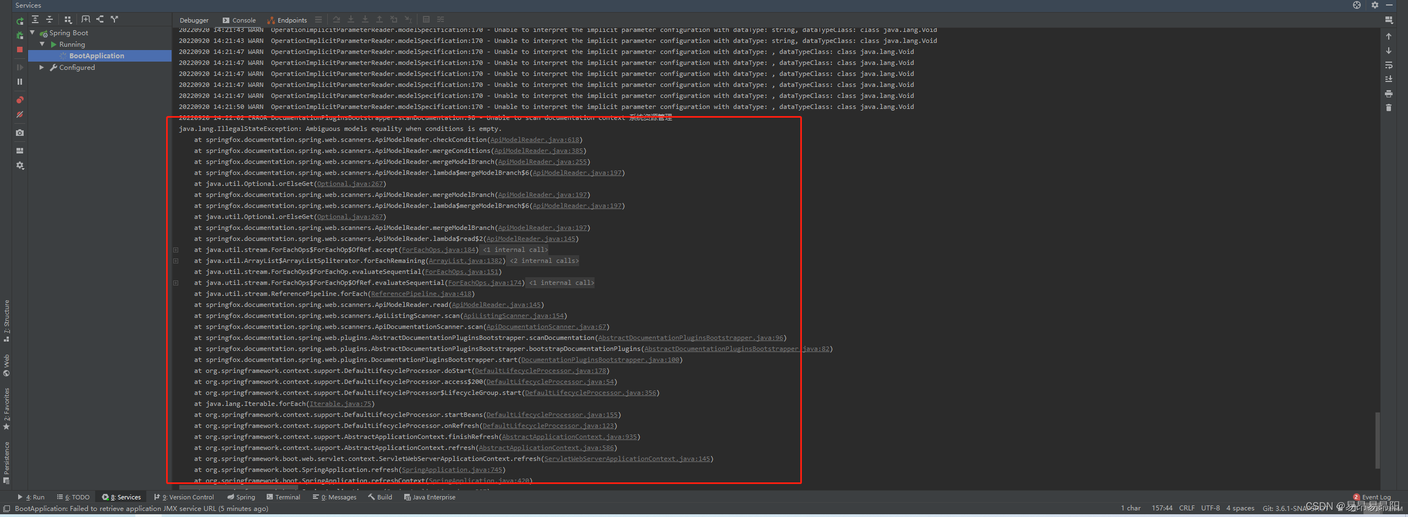
Task: Click the crosshair target icon in Services header
Action: 1357,5
